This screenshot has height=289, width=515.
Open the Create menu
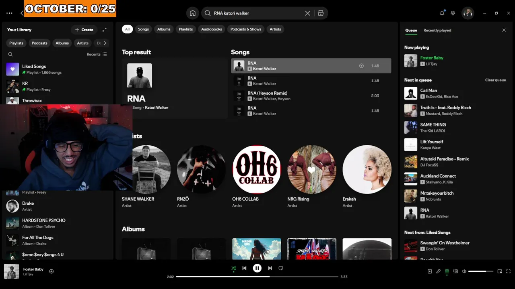(x=84, y=30)
